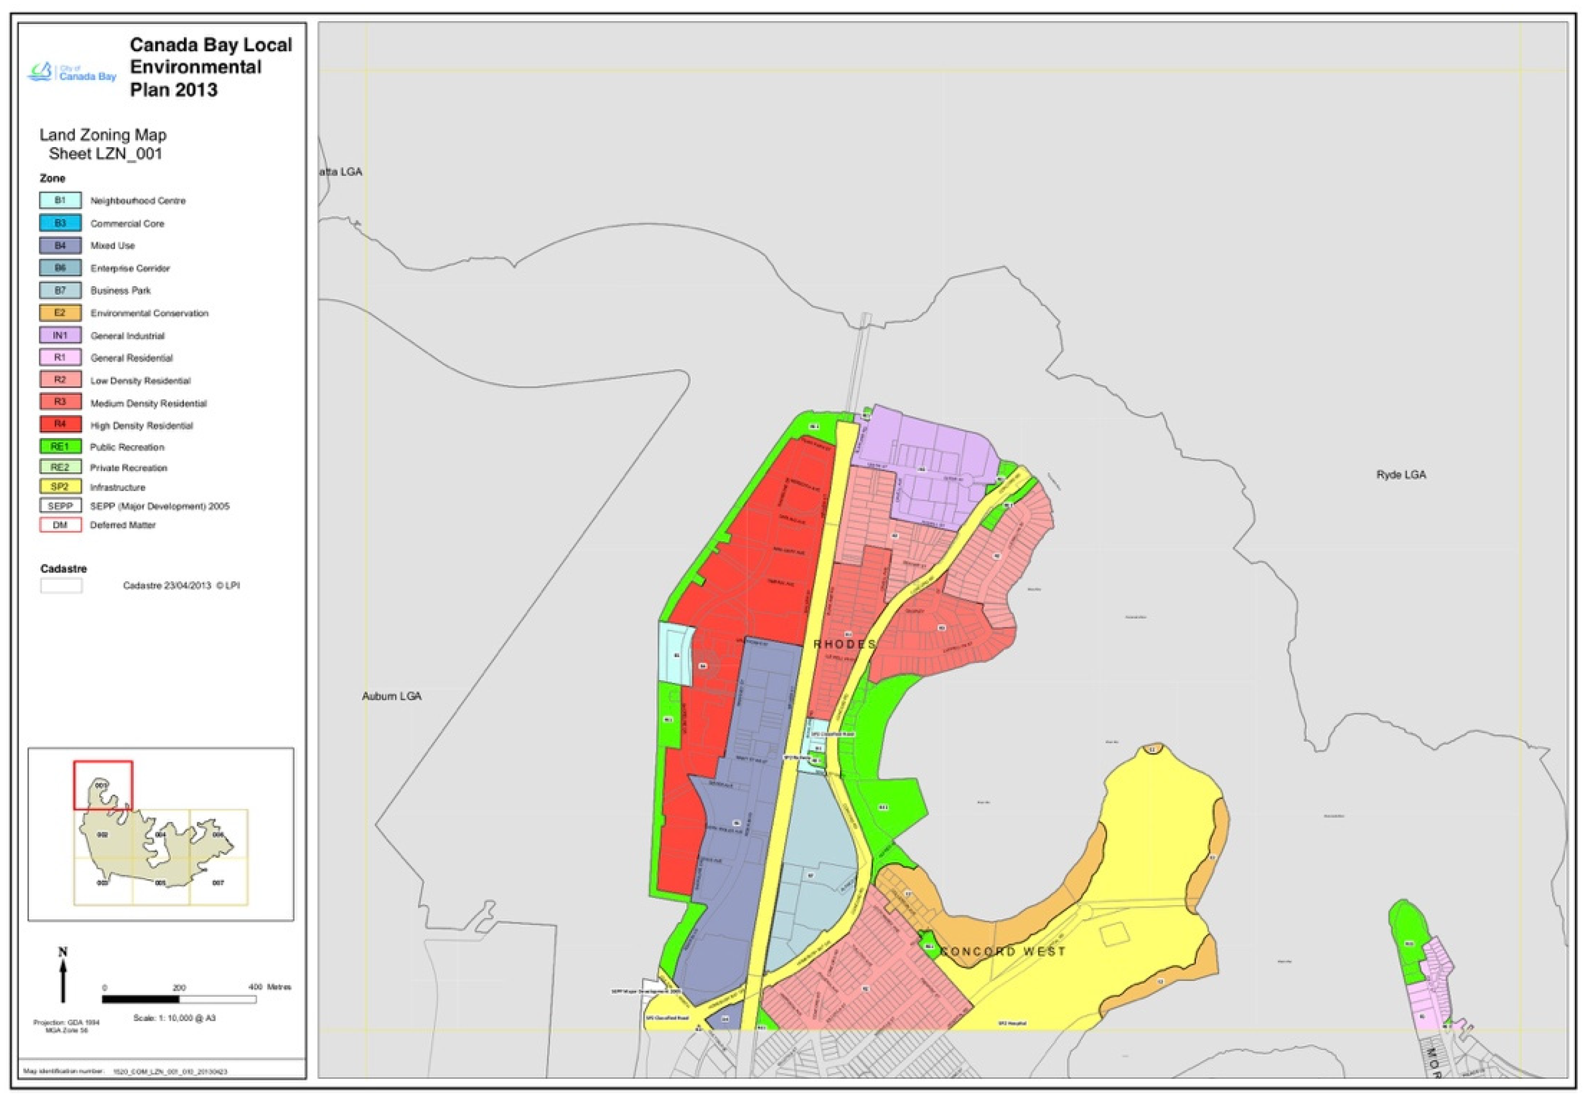Click the B3 Commercial Core legend swatch
The height and width of the screenshot is (1104, 1589).
click(x=60, y=223)
